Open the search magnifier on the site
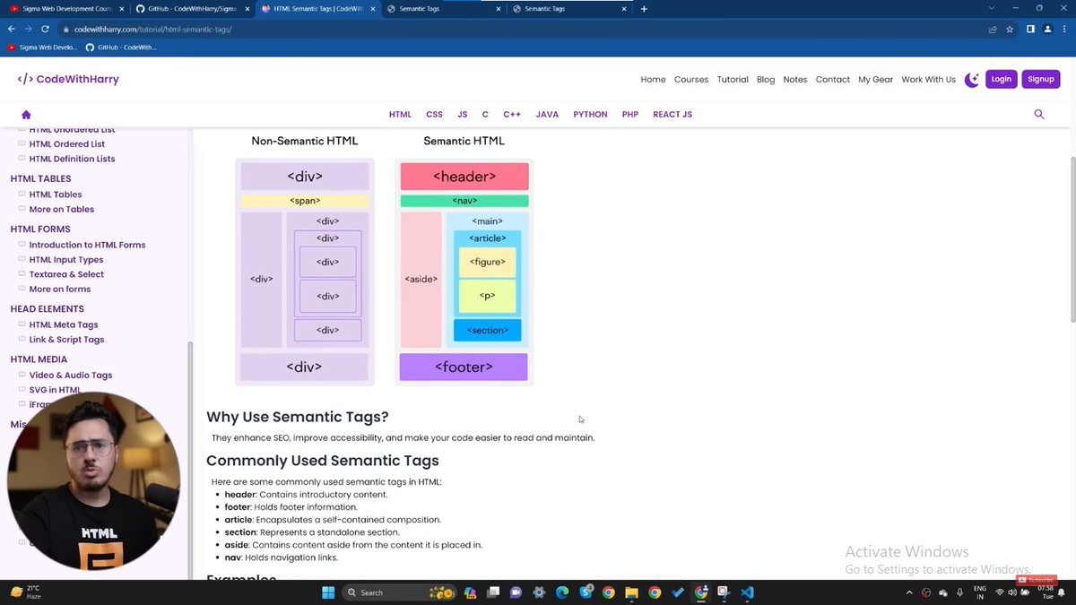1076x605 pixels. (1039, 115)
